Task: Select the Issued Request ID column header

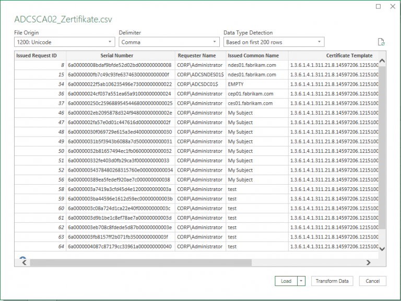Action: (40, 55)
